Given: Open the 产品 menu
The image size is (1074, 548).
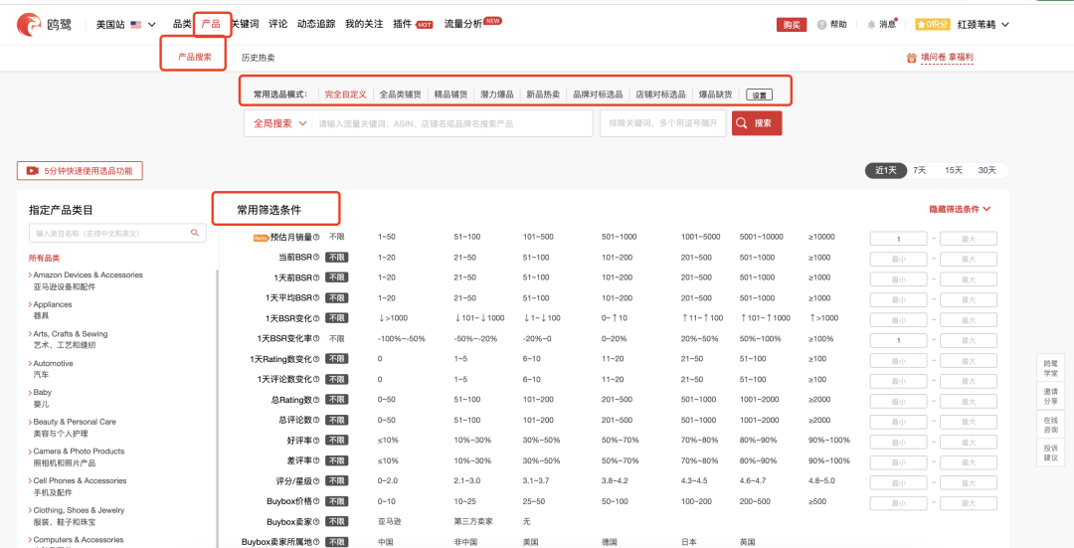Looking at the screenshot, I should click(x=211, y=24).
